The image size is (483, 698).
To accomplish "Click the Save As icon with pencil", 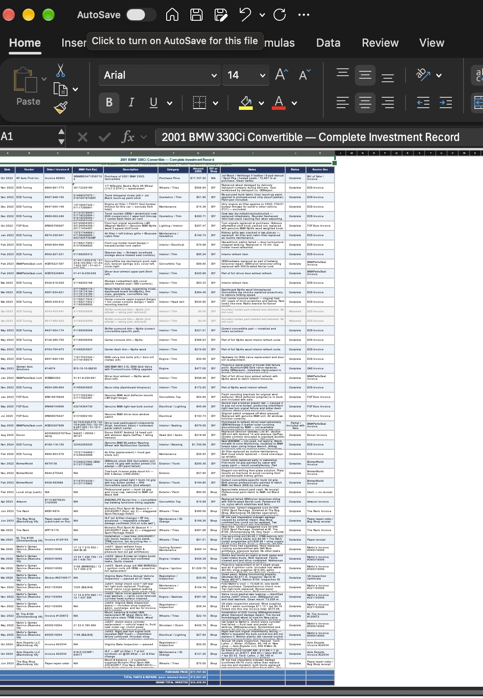I will (221, 15).
